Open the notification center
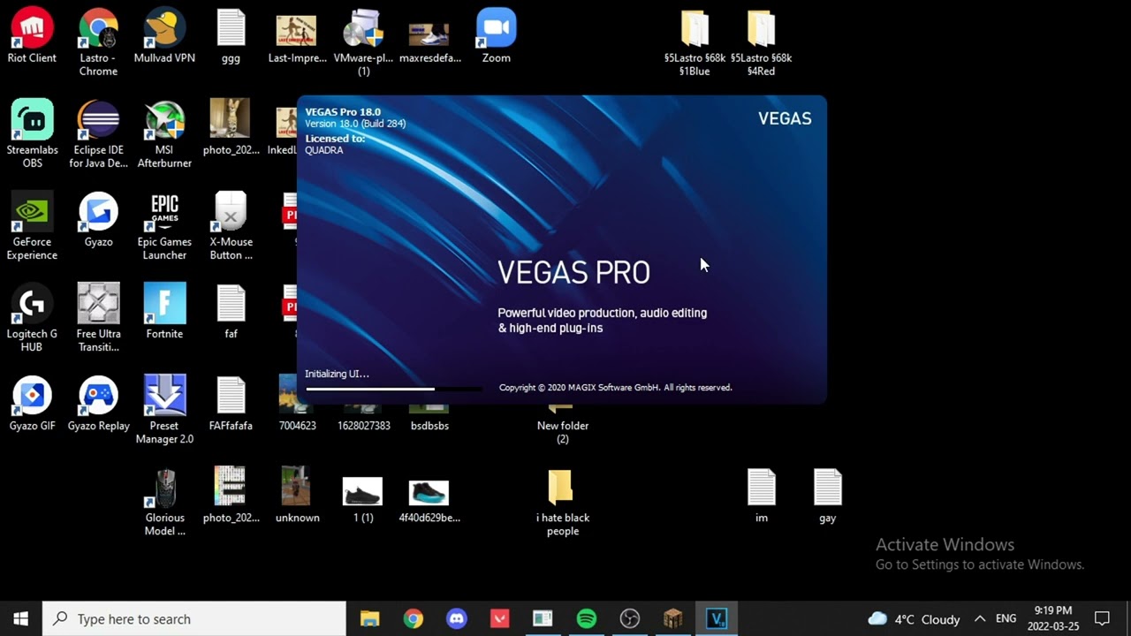Screen dimensions: 1131x636 (1102, 618)
